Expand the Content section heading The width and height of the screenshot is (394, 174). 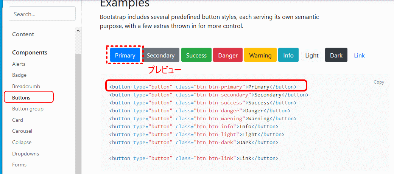(23, 34)
